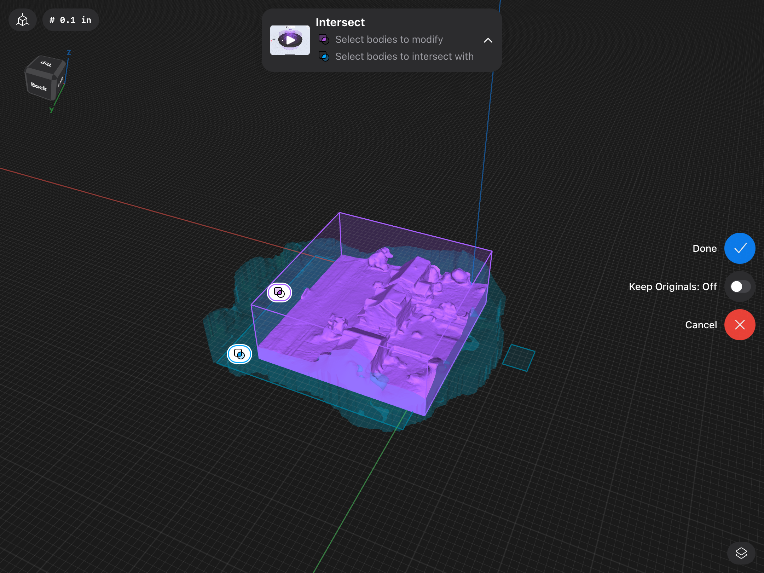Click the layers stack icon
The width and height of the screenshot is (764, 573).
741,553
